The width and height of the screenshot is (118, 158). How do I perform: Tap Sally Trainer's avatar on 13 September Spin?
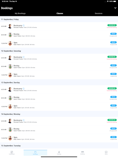pyautogui.click(x=10, y=106)
